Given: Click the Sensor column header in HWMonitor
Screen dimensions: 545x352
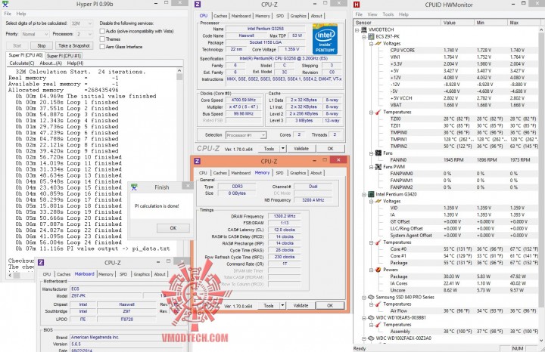Looking at the screenshot, I should (x=397, y=23).
